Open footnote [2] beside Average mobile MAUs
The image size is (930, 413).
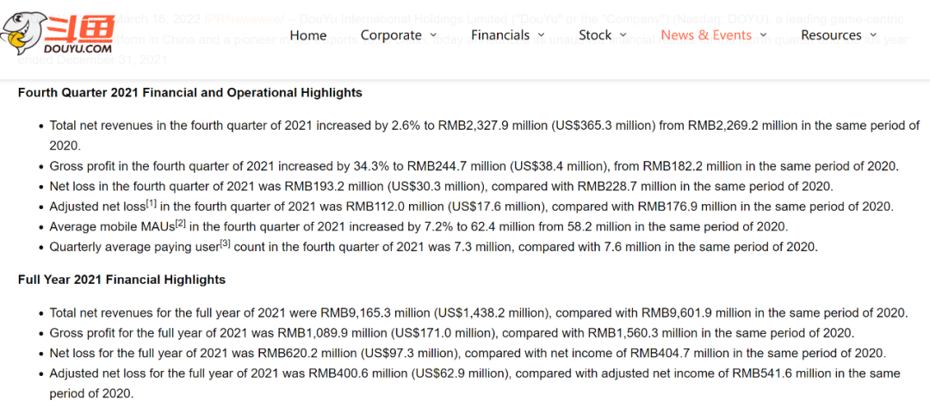[x=181, y=224]
